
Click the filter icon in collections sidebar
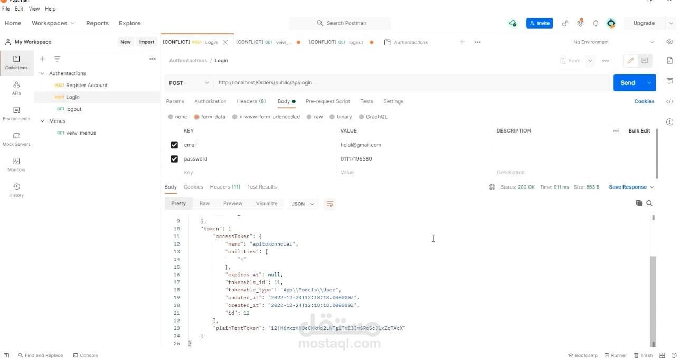pyautogui.click(x=57, y=59)
